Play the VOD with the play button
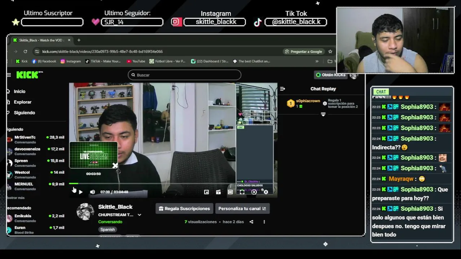 81,192
